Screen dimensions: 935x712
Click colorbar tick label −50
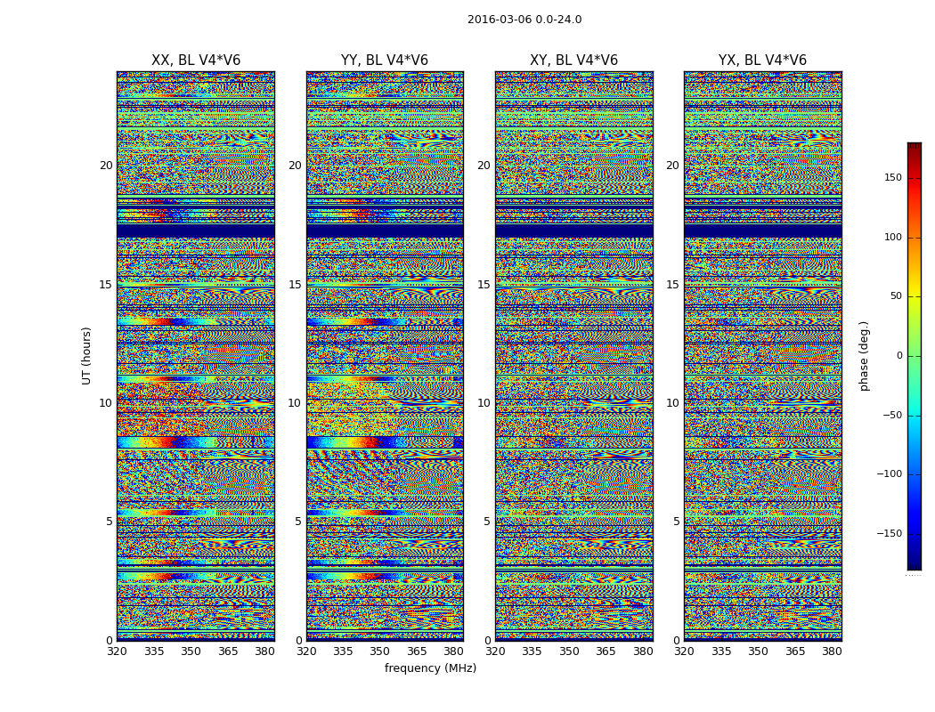(x=891, y=415)
